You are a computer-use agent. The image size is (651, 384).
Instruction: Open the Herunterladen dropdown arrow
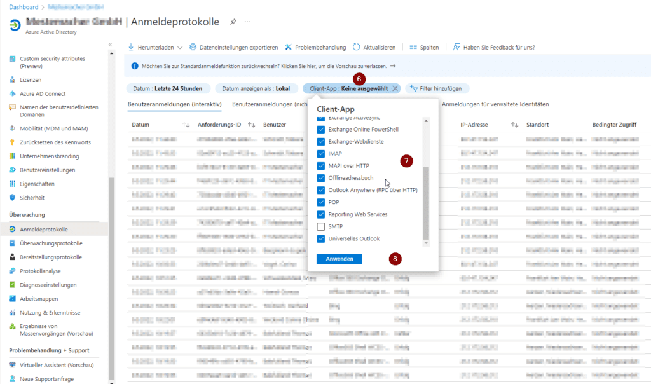click(180, 48)
